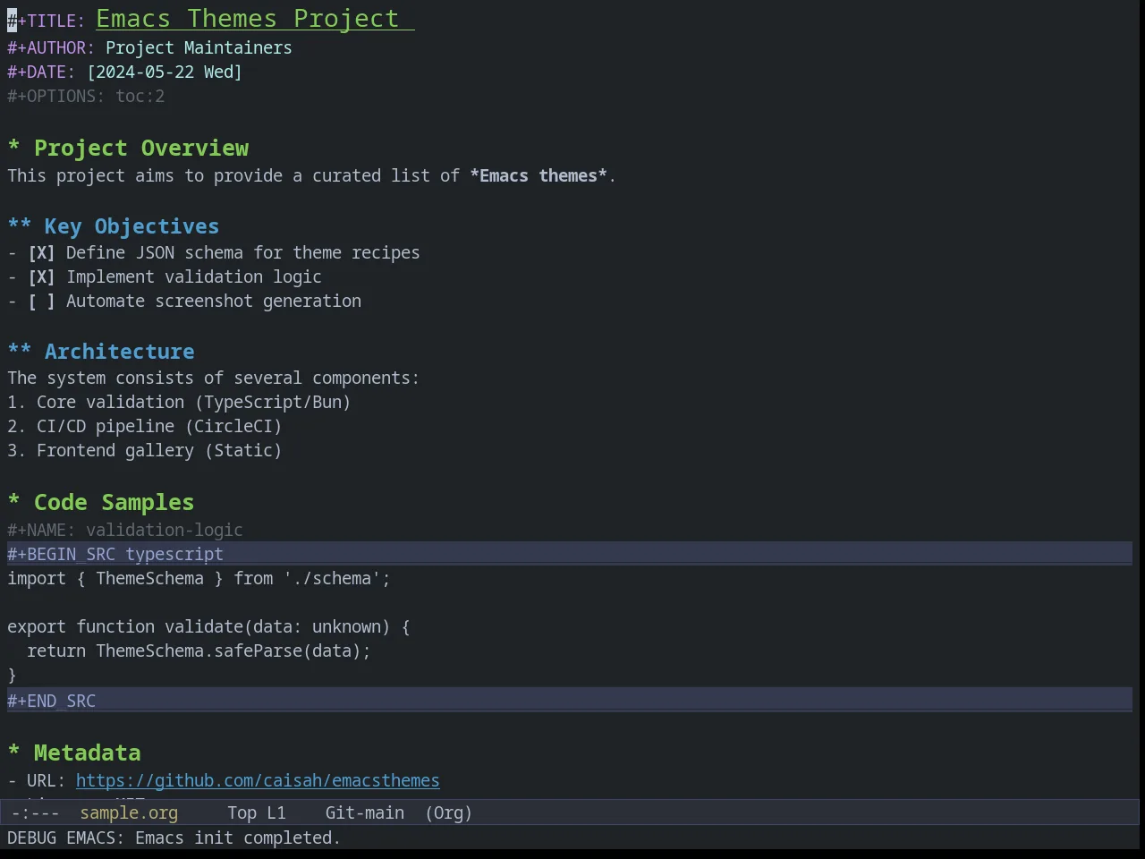
Task: Click the 'DEBUG EMACS: Emacs init completed.' message
Action: pyautogui.click(x=174, y=838)
